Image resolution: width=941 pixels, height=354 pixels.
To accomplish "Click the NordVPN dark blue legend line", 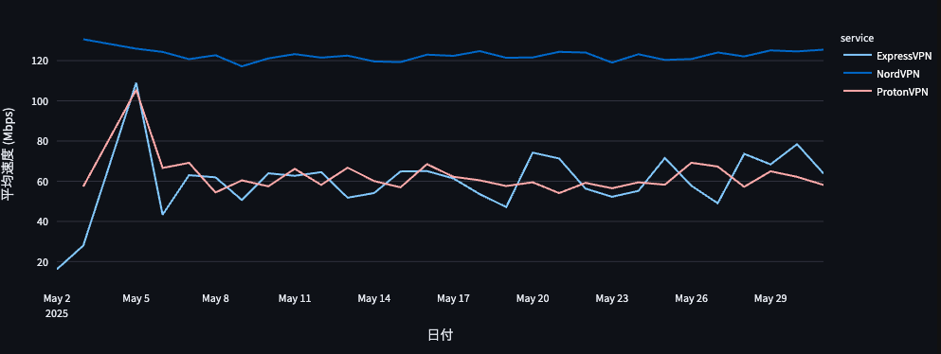I will tap(857, 74).
